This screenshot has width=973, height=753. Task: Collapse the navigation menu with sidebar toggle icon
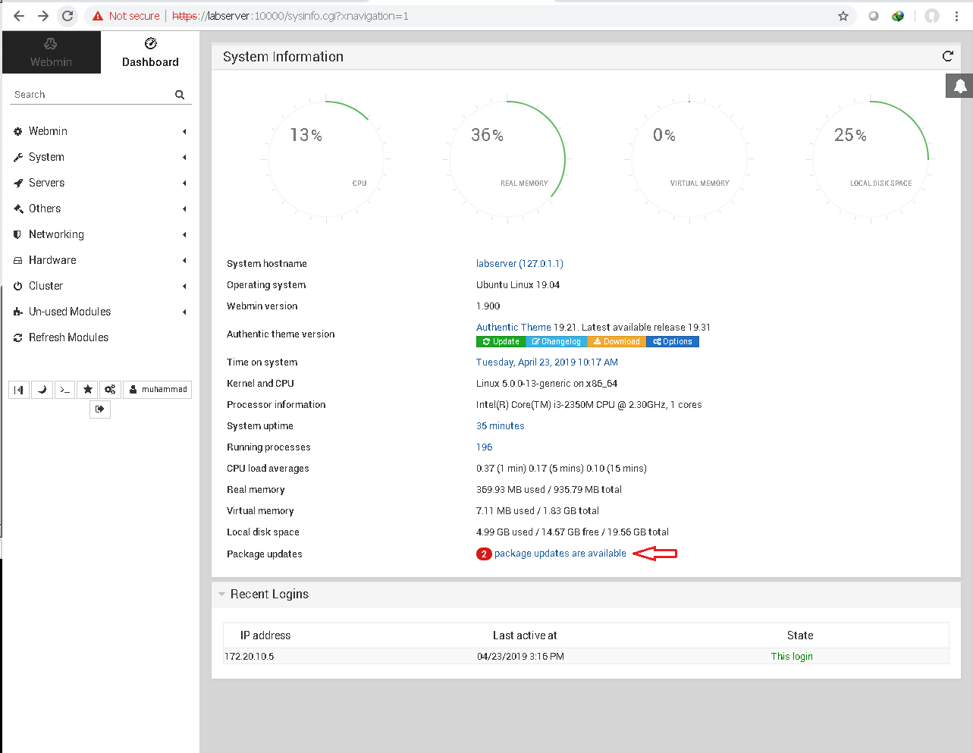point(19,390)
